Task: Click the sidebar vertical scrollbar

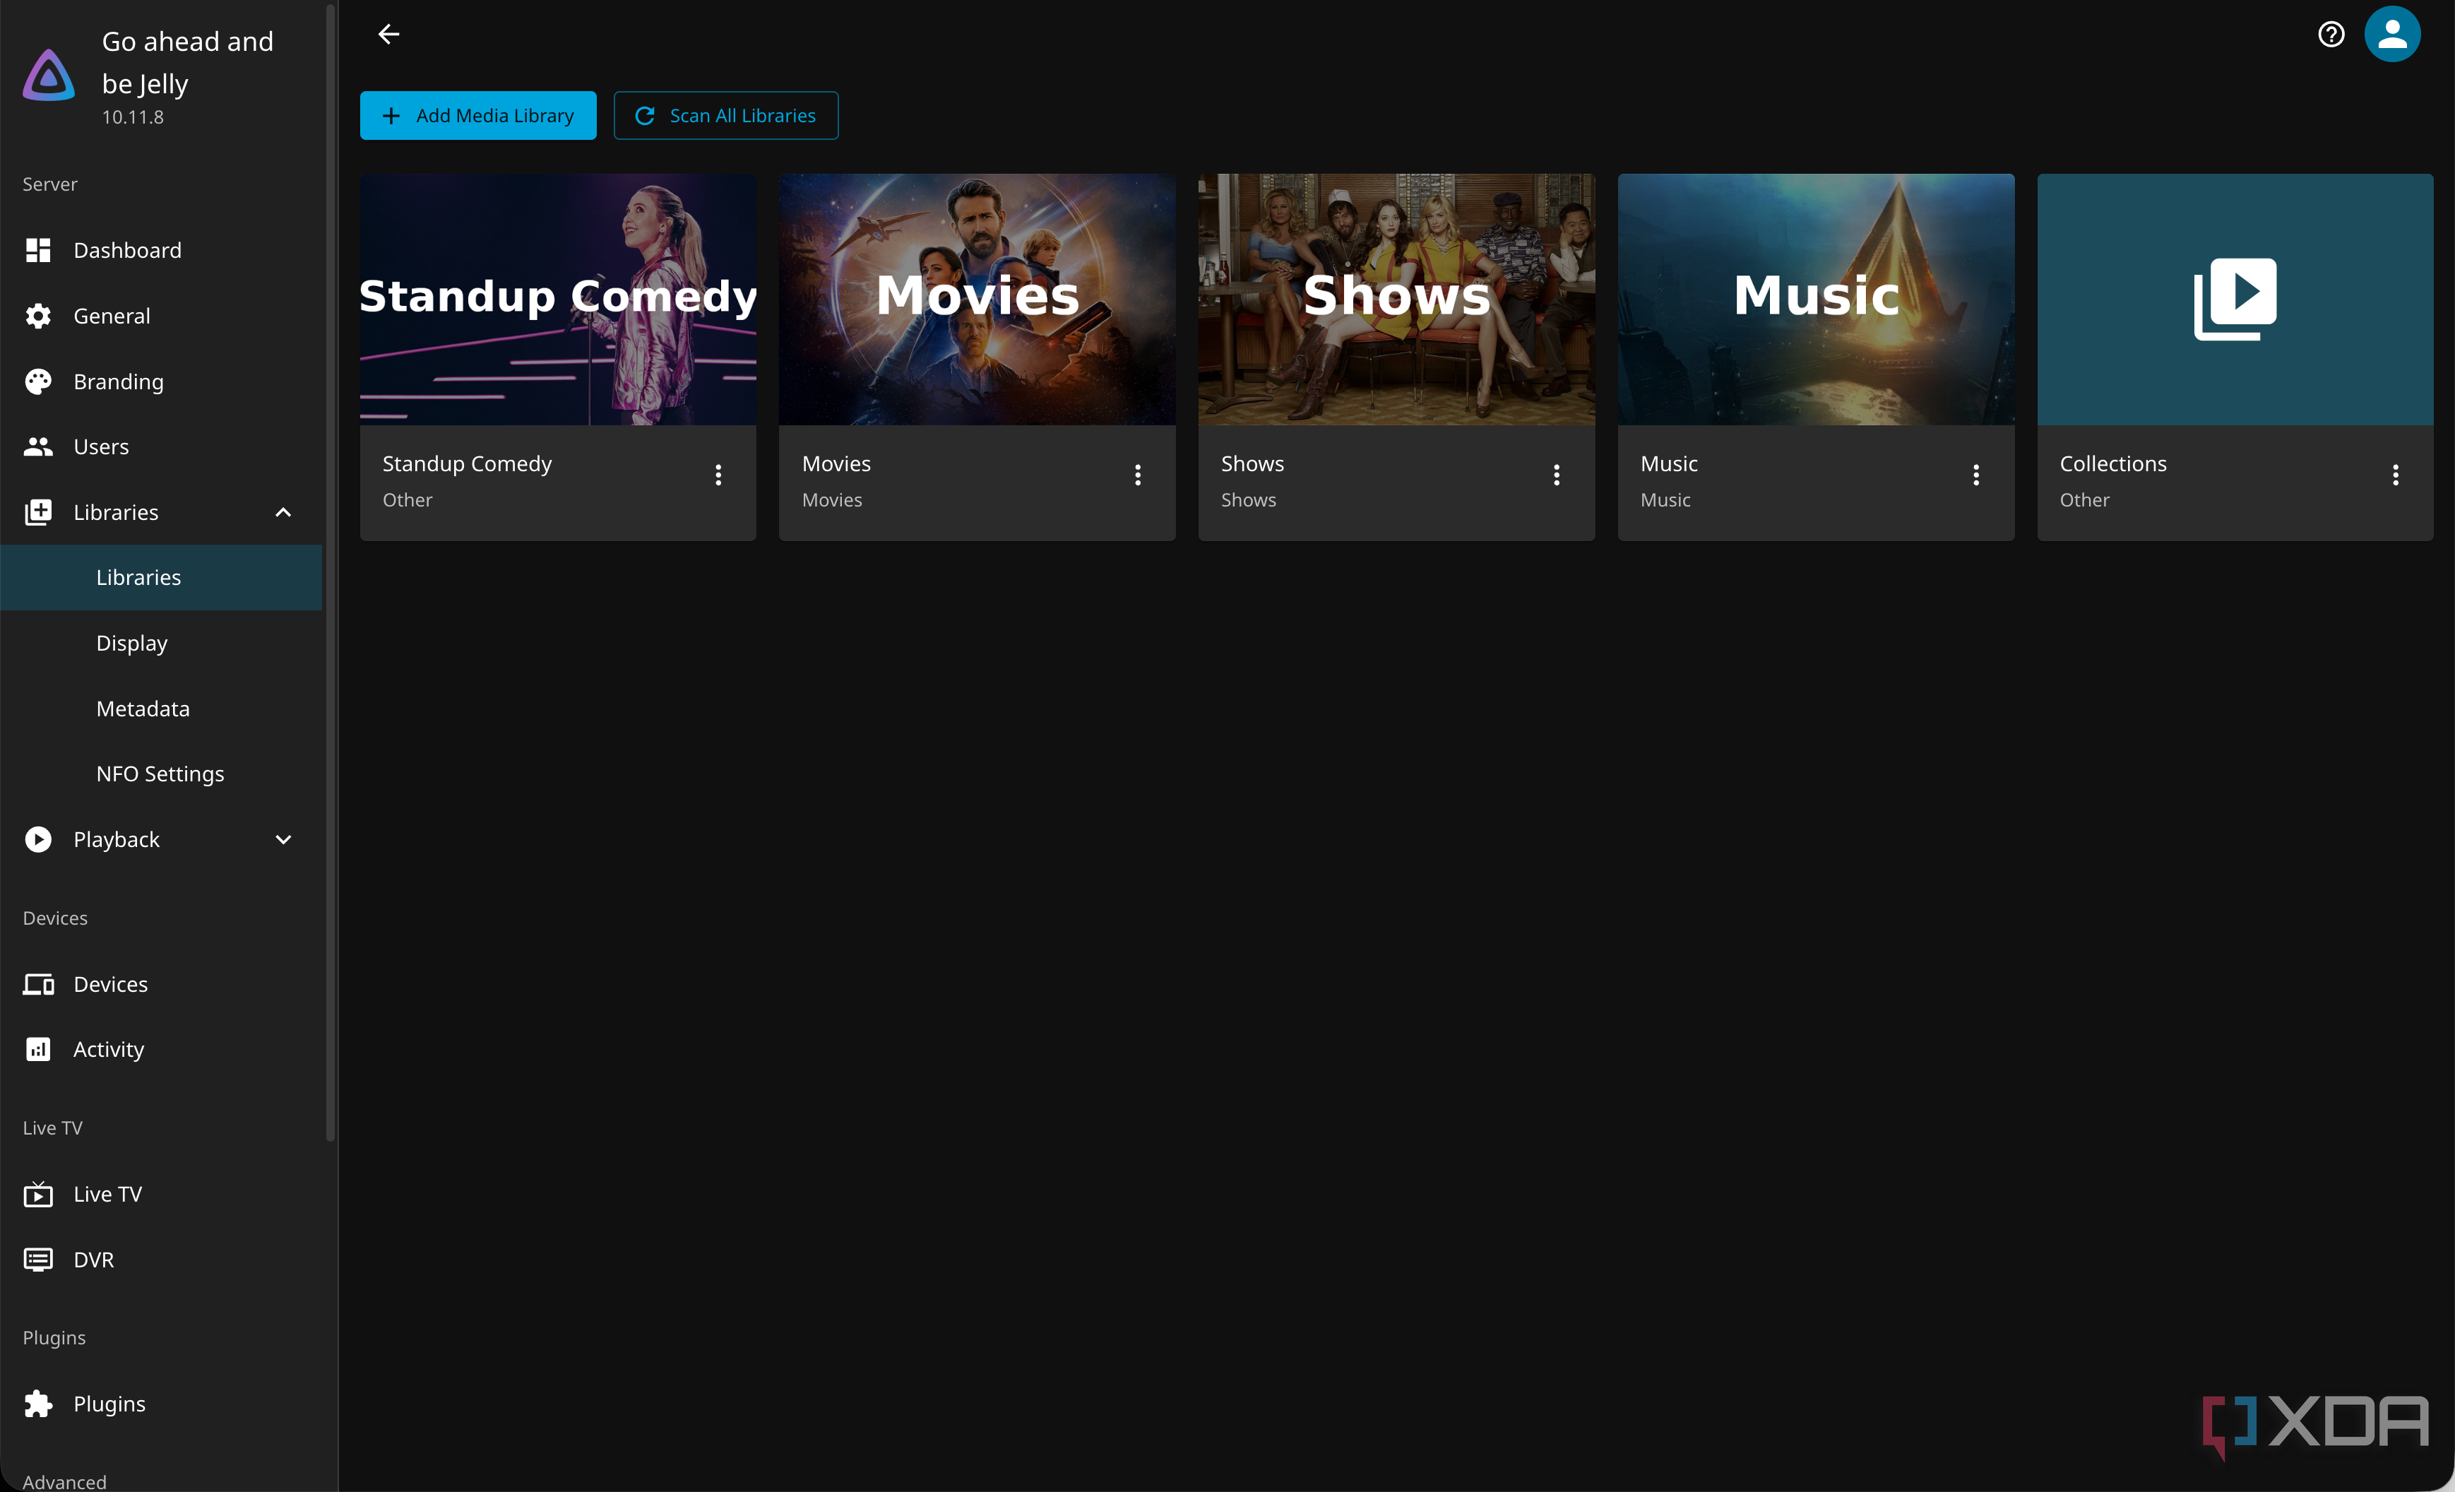Action: pos(331,573)
